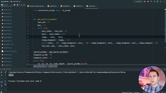166x93 pixels.
Task: Open Project panel options (vertical dots)
Action: pos(22,5)
